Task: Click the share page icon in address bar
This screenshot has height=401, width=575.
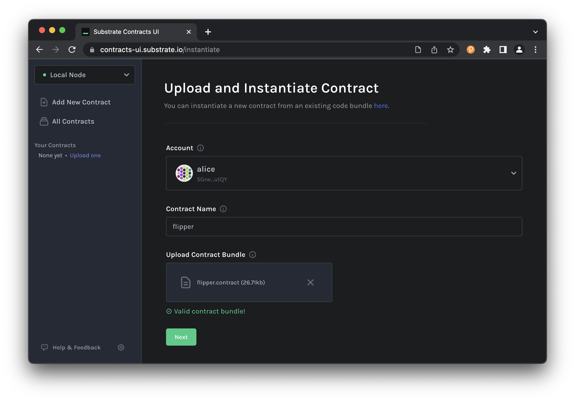Action: (x=434, y=50)
